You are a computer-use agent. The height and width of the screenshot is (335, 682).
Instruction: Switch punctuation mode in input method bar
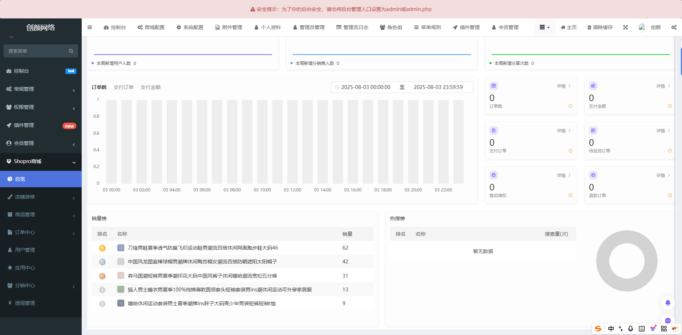tap(621, 329)
